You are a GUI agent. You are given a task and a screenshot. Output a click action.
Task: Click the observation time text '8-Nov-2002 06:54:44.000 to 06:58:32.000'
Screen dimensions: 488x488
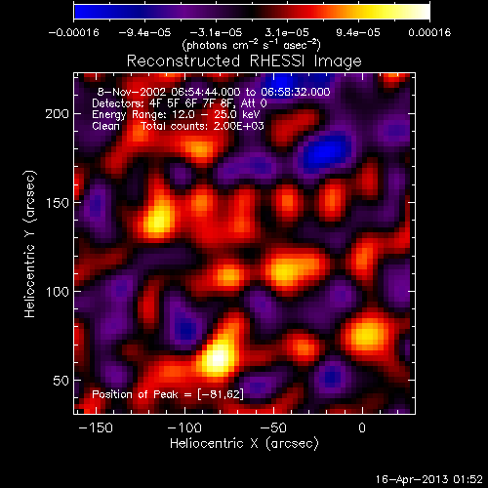pyautogui.click(x=214, y=92)
